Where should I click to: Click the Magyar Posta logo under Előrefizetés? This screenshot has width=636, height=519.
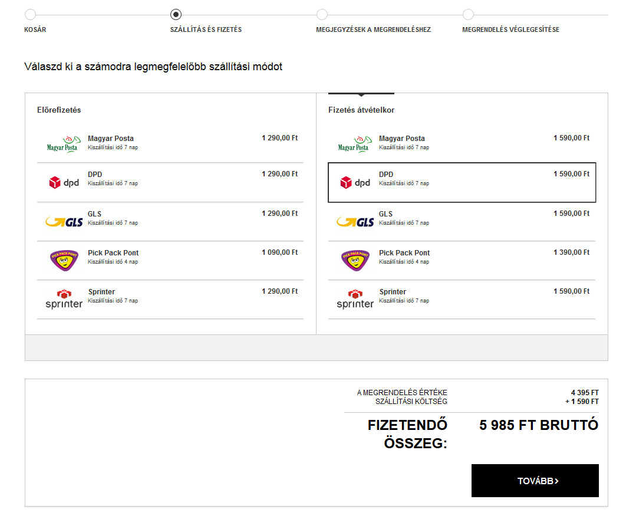[62, 143]
